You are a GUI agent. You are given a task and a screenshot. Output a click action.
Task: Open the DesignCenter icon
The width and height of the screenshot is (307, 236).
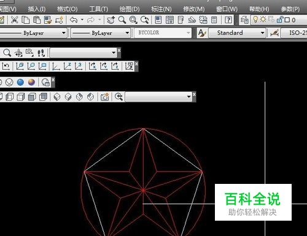pyautogui.click(x=169, y=20)
